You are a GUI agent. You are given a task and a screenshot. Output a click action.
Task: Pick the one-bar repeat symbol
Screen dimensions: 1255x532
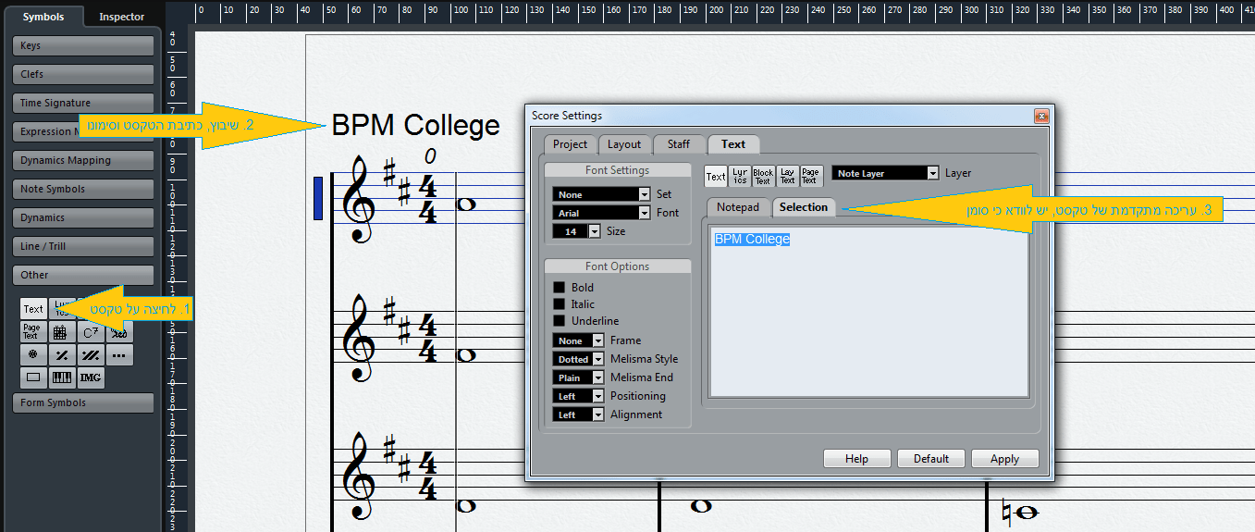coord(62,355)
